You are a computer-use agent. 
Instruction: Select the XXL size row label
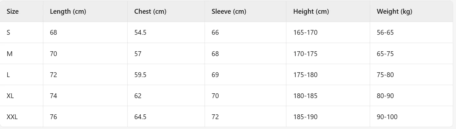pyautogui.click(x=12, y=117)
